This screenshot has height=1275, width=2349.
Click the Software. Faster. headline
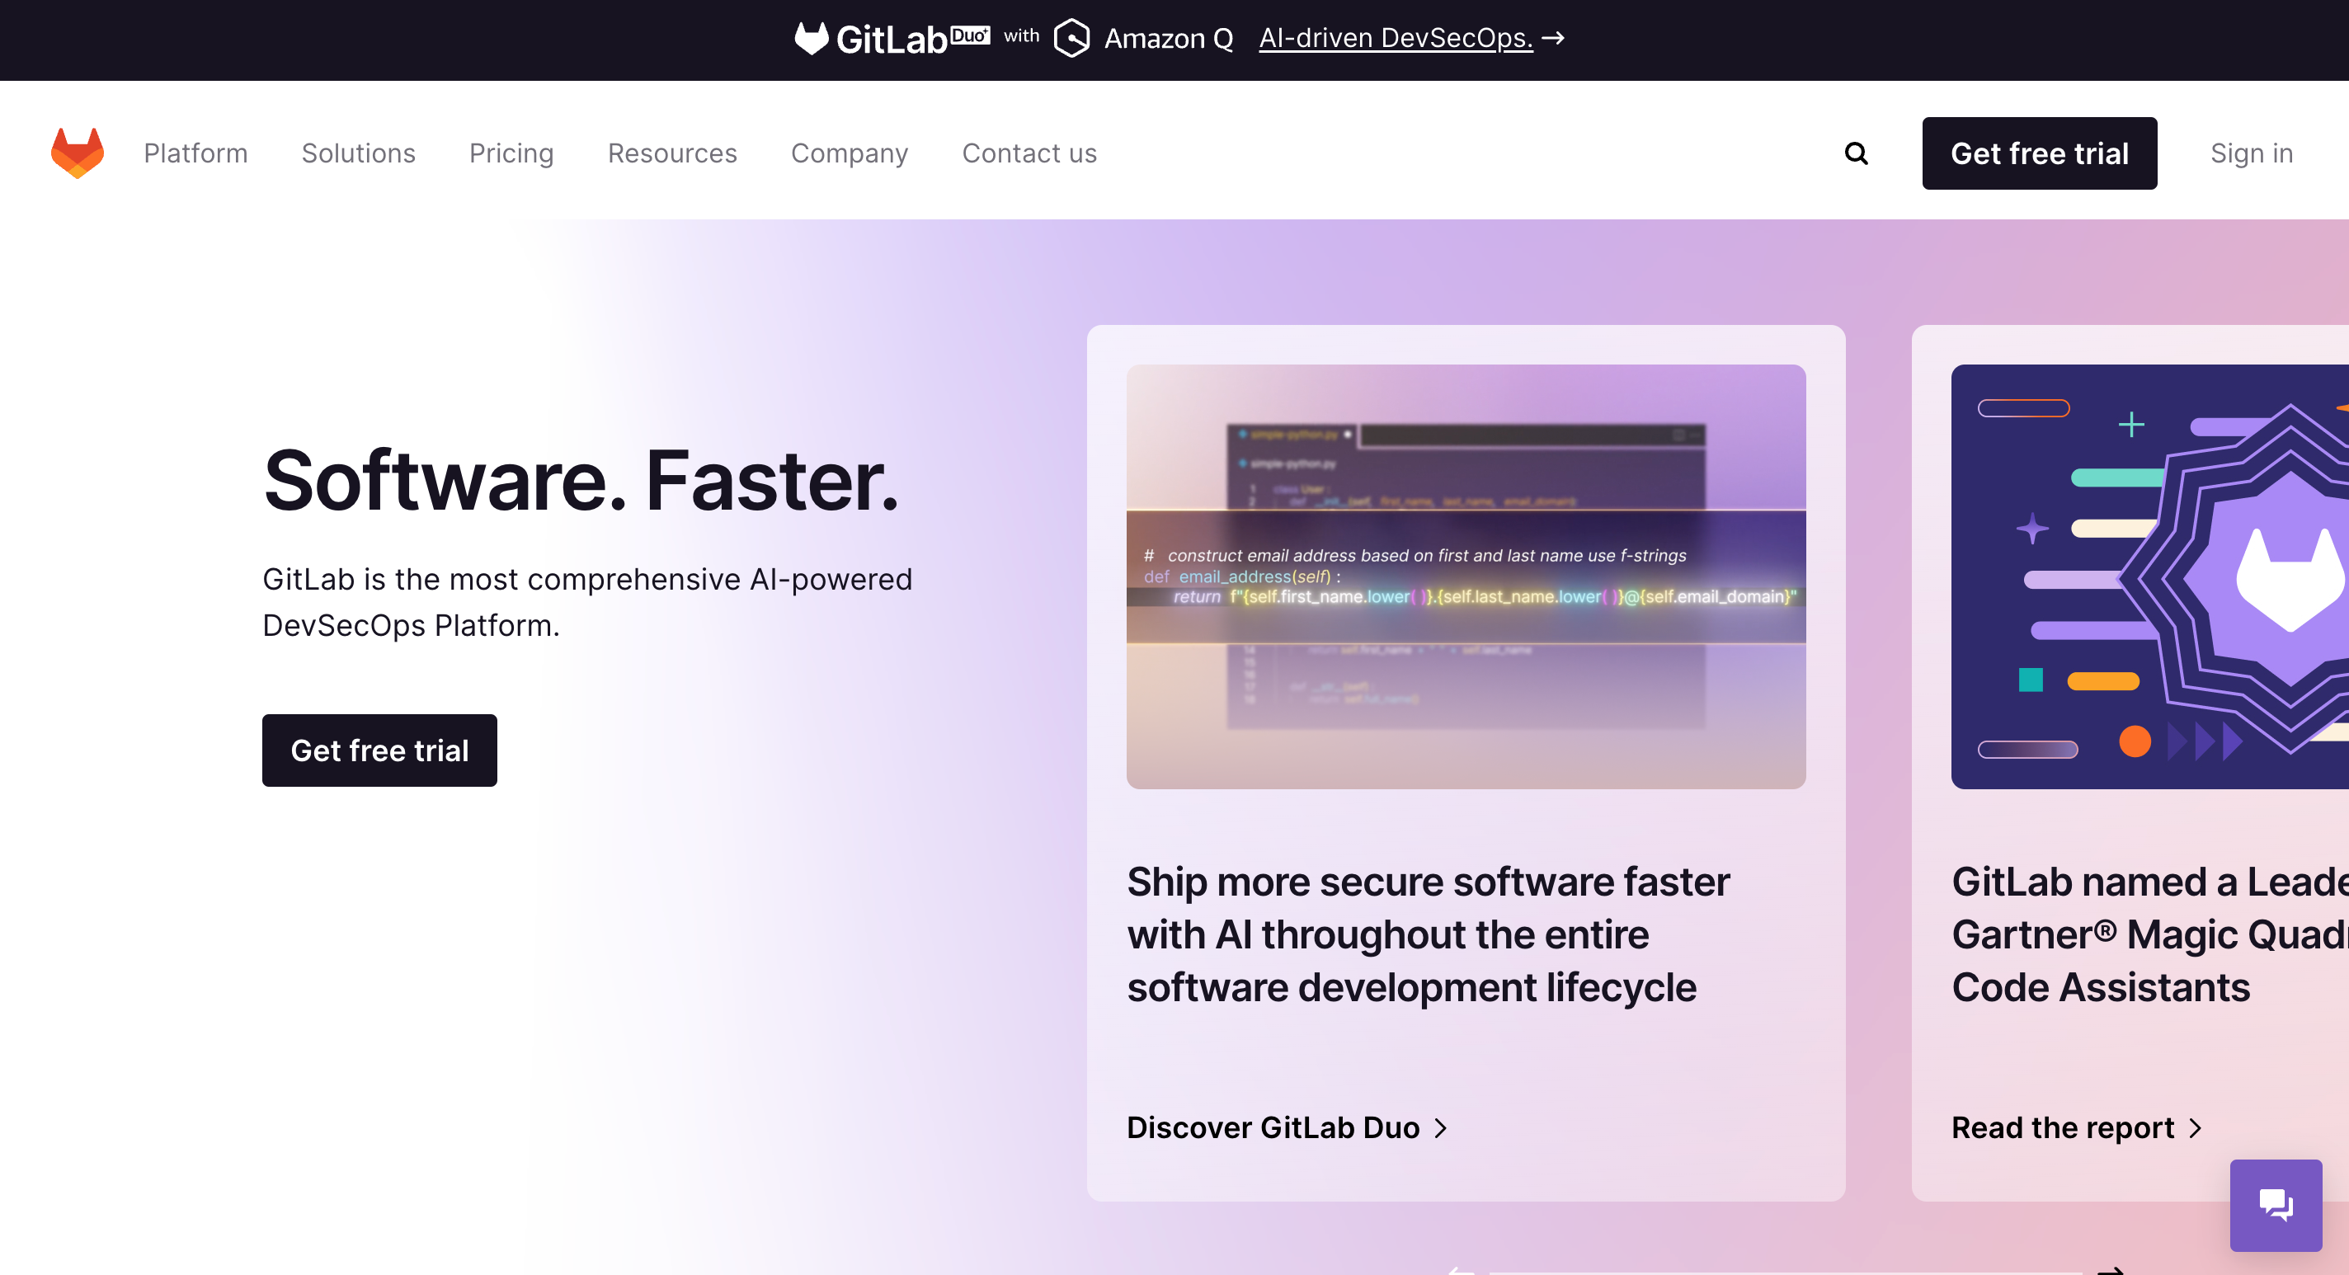(581, 481)
